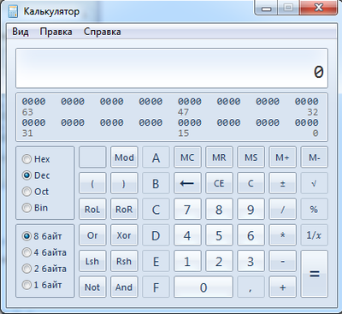Screen dimensions: 342x314
Task: Click digit 9 on the keypad
Action: click(251, 209)
